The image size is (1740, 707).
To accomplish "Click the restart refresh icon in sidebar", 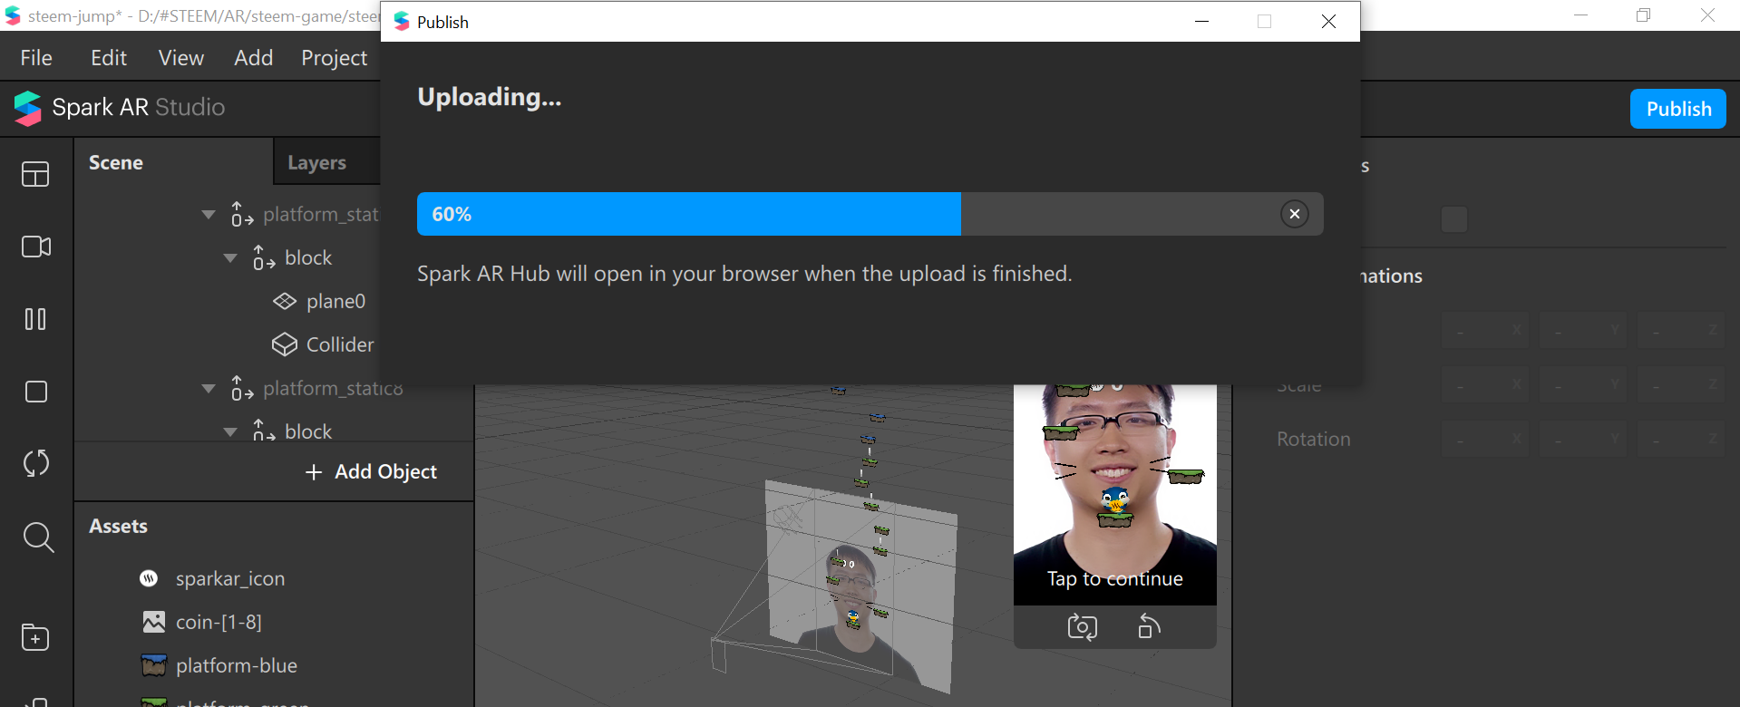I will click(36, 463).
